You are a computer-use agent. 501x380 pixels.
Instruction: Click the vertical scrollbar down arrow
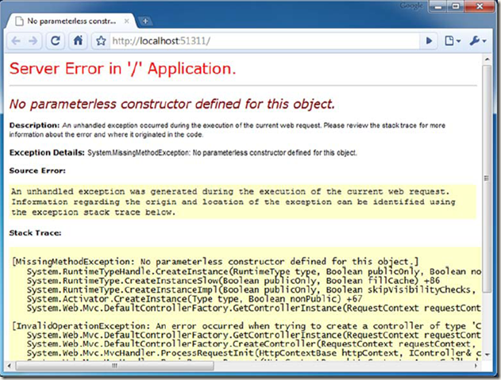[x=487, y=355]
